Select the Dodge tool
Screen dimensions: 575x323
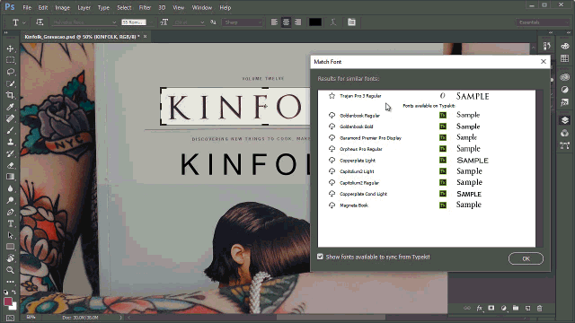pos(10,200)
